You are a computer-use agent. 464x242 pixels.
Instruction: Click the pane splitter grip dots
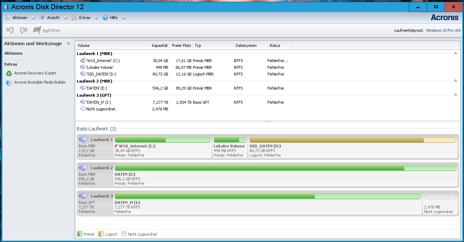coord(267,121)
